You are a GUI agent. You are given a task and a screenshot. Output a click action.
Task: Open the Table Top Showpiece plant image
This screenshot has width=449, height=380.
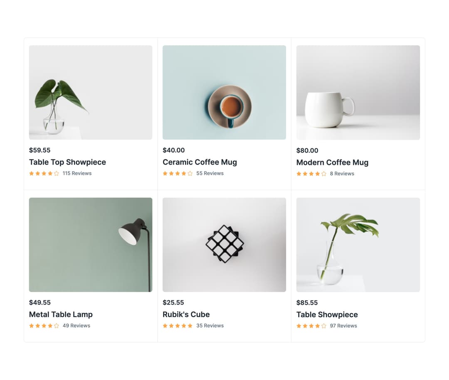pyautogui.click(x=91, y=92)
